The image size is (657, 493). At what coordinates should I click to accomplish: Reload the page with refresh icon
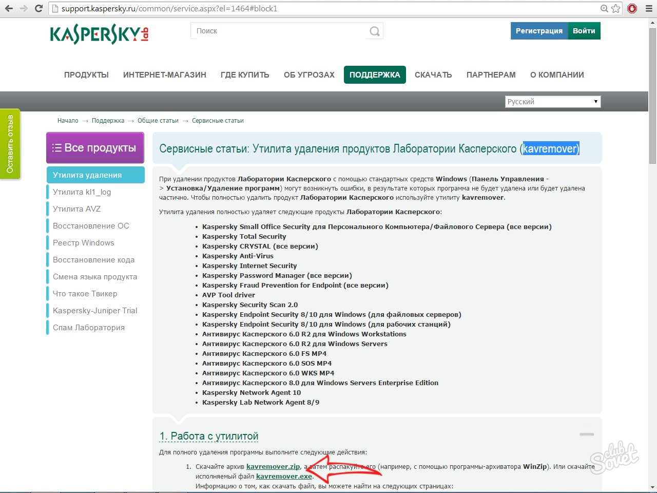coord(38,8)
